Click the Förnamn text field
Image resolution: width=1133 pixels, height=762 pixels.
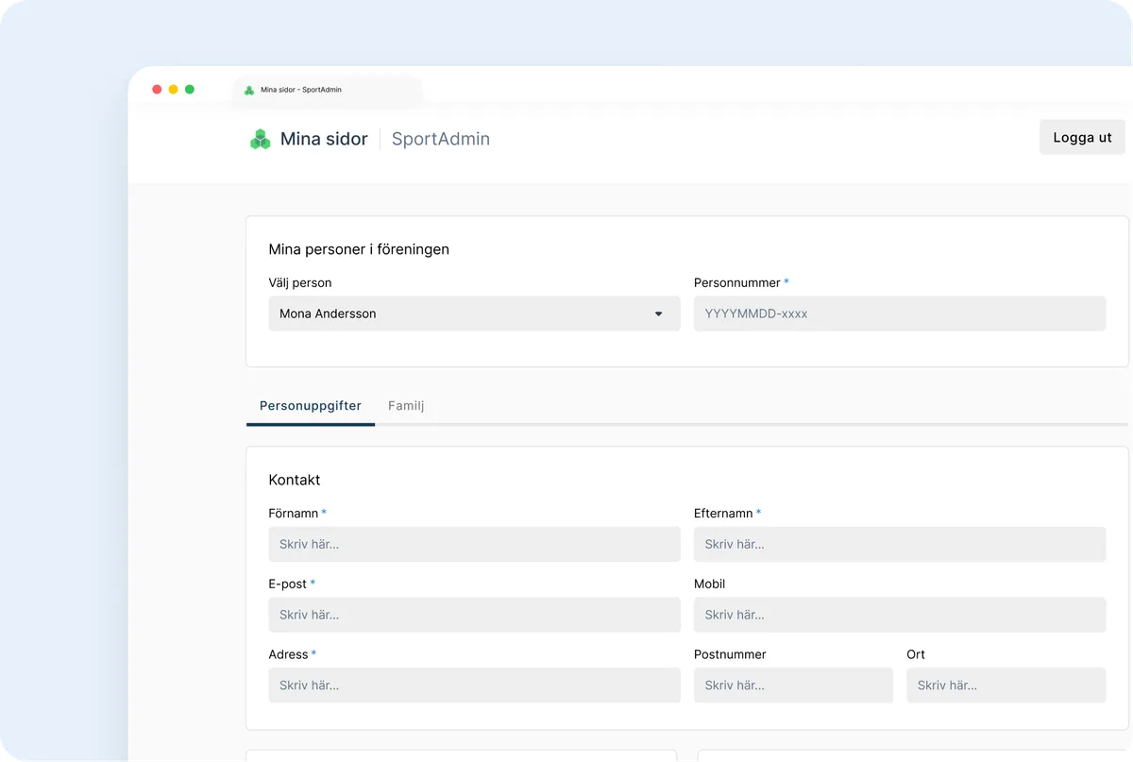pos(474,544)
